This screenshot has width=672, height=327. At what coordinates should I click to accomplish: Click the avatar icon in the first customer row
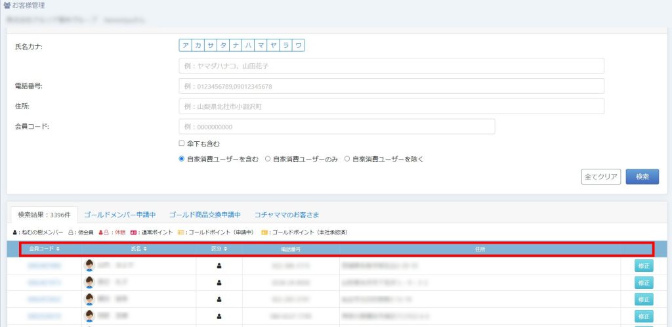coord(89,265)
